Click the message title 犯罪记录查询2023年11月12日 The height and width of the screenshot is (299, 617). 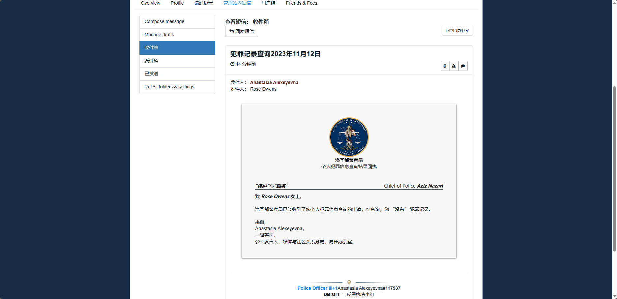point(276,54)
